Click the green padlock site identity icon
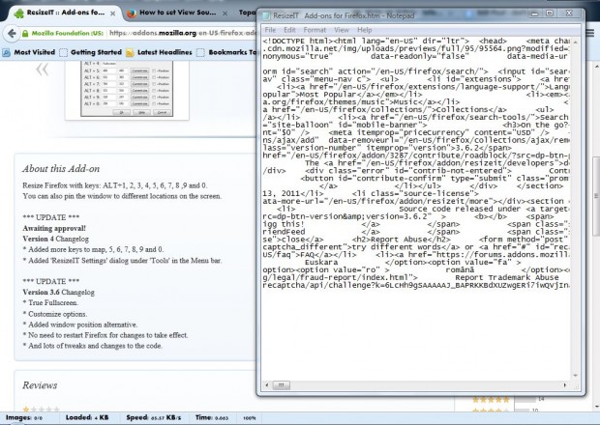The image size is (600, 425). pyautogui.click(x=25, y=34)
